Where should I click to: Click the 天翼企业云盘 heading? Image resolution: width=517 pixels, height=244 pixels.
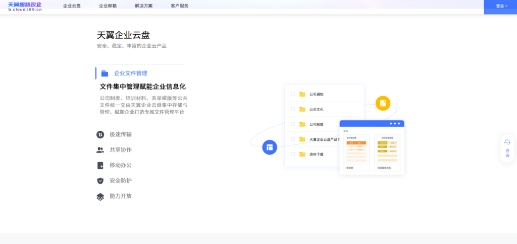coord(123,35)
